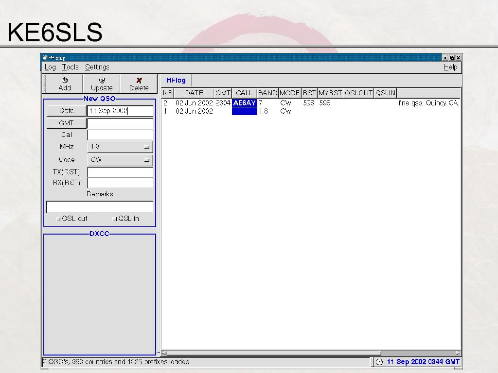Open the Mode dropdown showing CW
Screen dimensions: 498x373
(x=120, y=160)
